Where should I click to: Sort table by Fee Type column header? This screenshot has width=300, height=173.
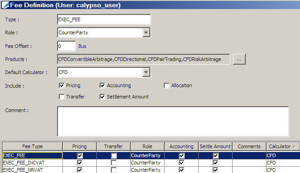33,146
